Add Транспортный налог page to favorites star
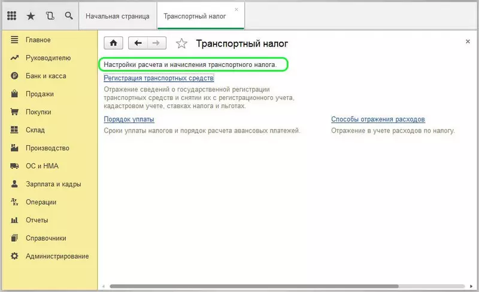Screen dimensions: 479x292 tap(181, 44)
